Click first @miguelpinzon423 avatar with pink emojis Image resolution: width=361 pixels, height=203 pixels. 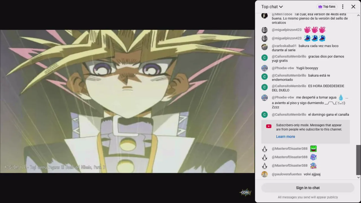265,30
